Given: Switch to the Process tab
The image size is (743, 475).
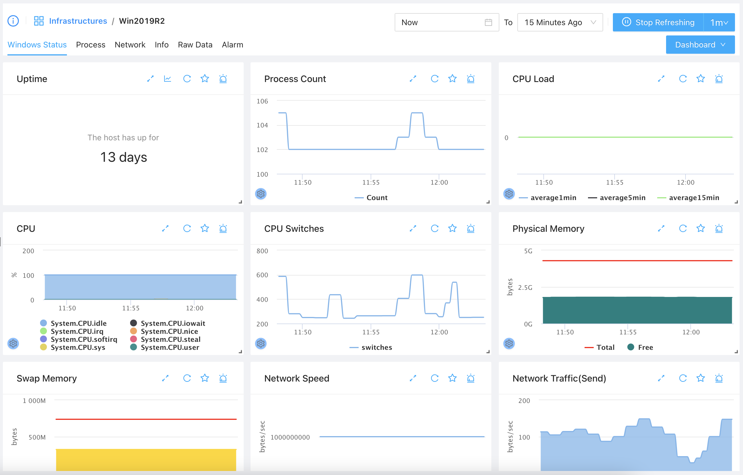Looking at the screenshot, I should pyautogui.click(x=90, y=45).
